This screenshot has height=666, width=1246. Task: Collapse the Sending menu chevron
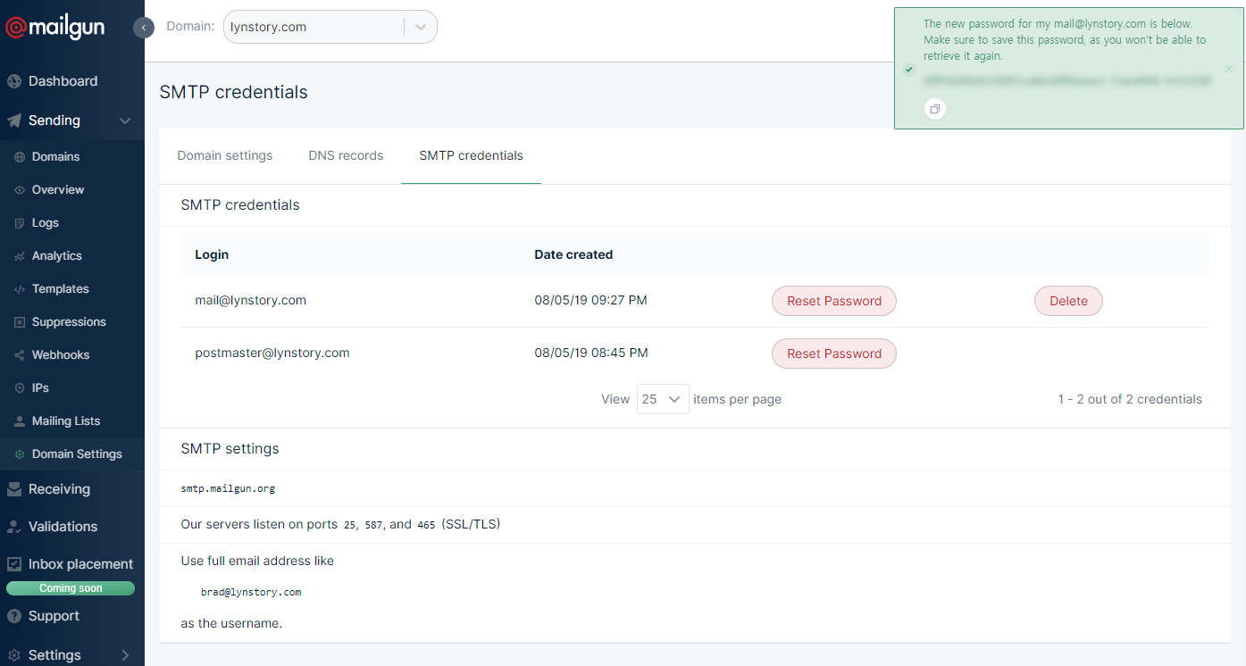click(125, 121)
